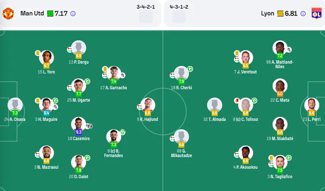Click the substitution icon on R. Højlund

coord(139,107)
